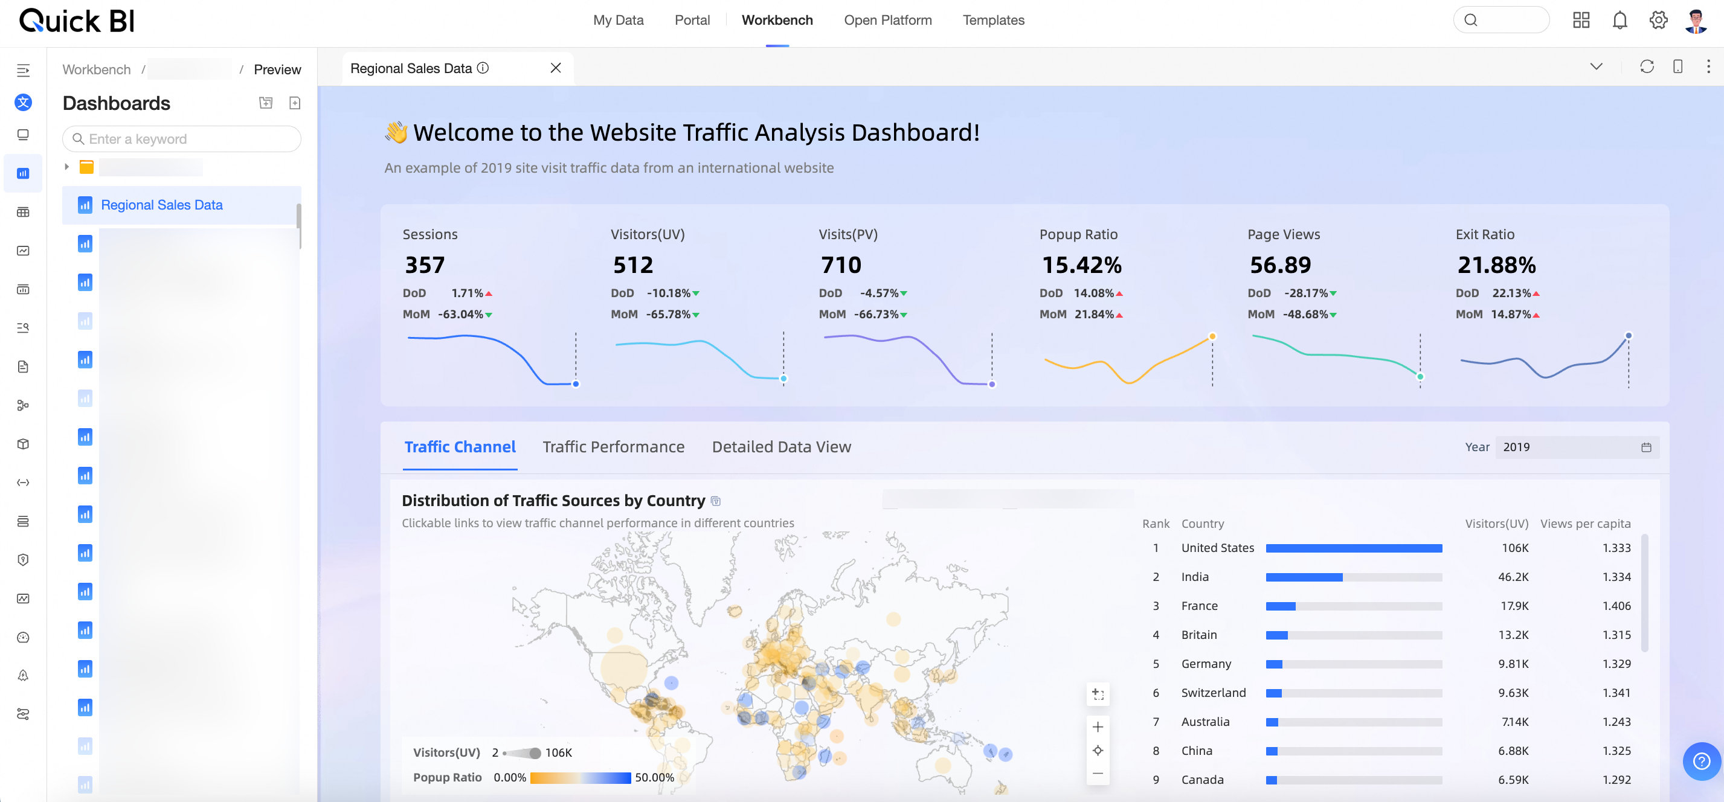Click the Workbench breadcrumb link
Image resolution: width=1724 pixels, height=802 pixels.
click(x=97, y=69)
